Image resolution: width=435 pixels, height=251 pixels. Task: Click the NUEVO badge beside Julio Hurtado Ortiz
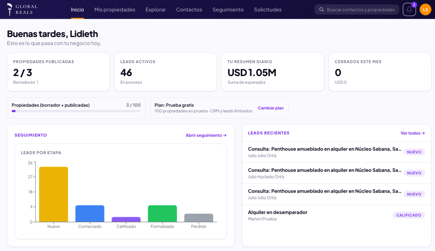[x=414, y=173]
